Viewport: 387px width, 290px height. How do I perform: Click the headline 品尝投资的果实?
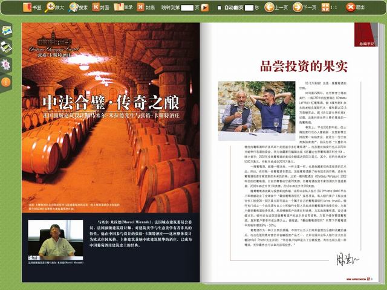pyautogui.click(x=304, y=66)
